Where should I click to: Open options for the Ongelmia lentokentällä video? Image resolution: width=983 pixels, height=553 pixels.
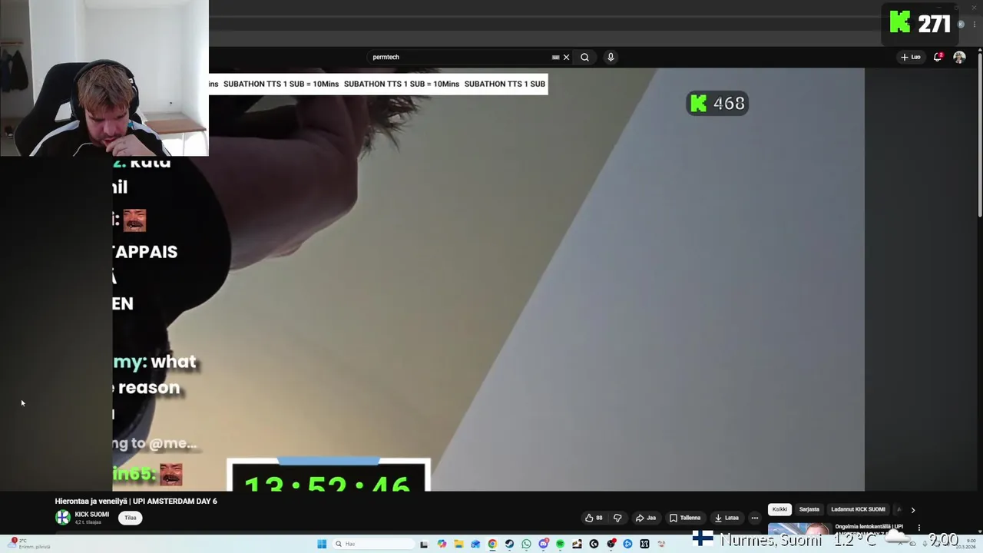[x=918, y=528]
